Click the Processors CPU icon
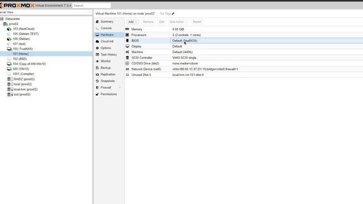Screen dimensions: 363x204 [127, 35]
